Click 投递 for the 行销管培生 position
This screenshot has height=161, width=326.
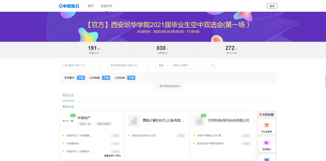point(116,144)
